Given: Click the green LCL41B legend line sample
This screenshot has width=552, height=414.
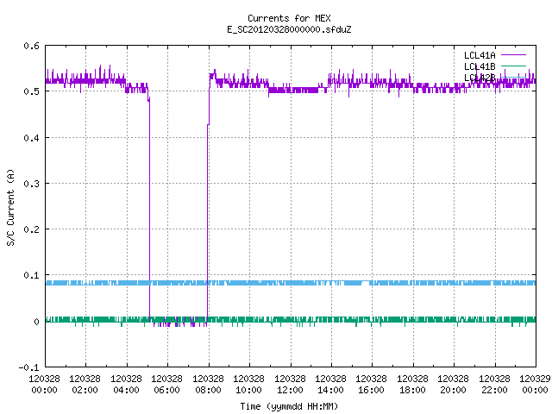Looking at the screenshot, I should 513,66.
